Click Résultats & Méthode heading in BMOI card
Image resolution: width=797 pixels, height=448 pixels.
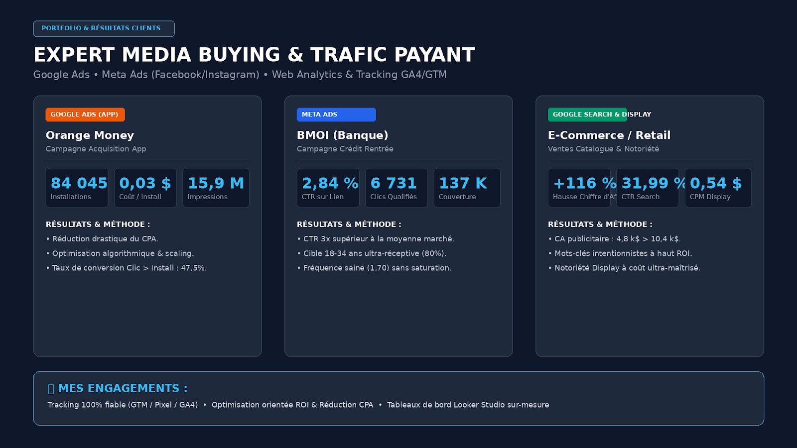click(x=349, y=224)
